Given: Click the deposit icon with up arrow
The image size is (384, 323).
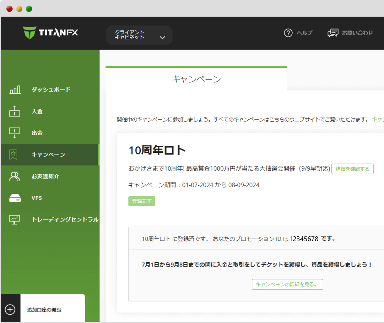Looking at the screenshot, I should click(x=14, y=111).
